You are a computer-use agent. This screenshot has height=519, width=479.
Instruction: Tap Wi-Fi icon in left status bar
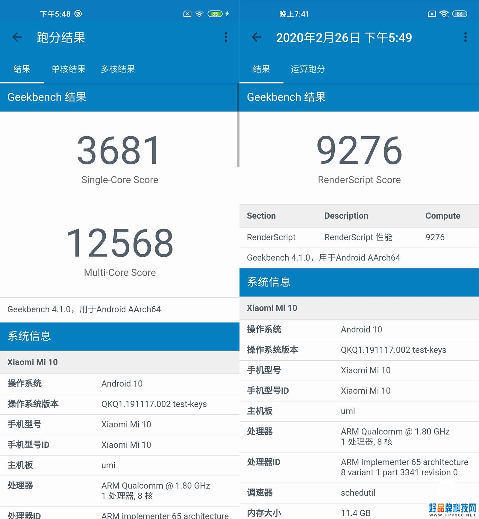click(199, 14)
